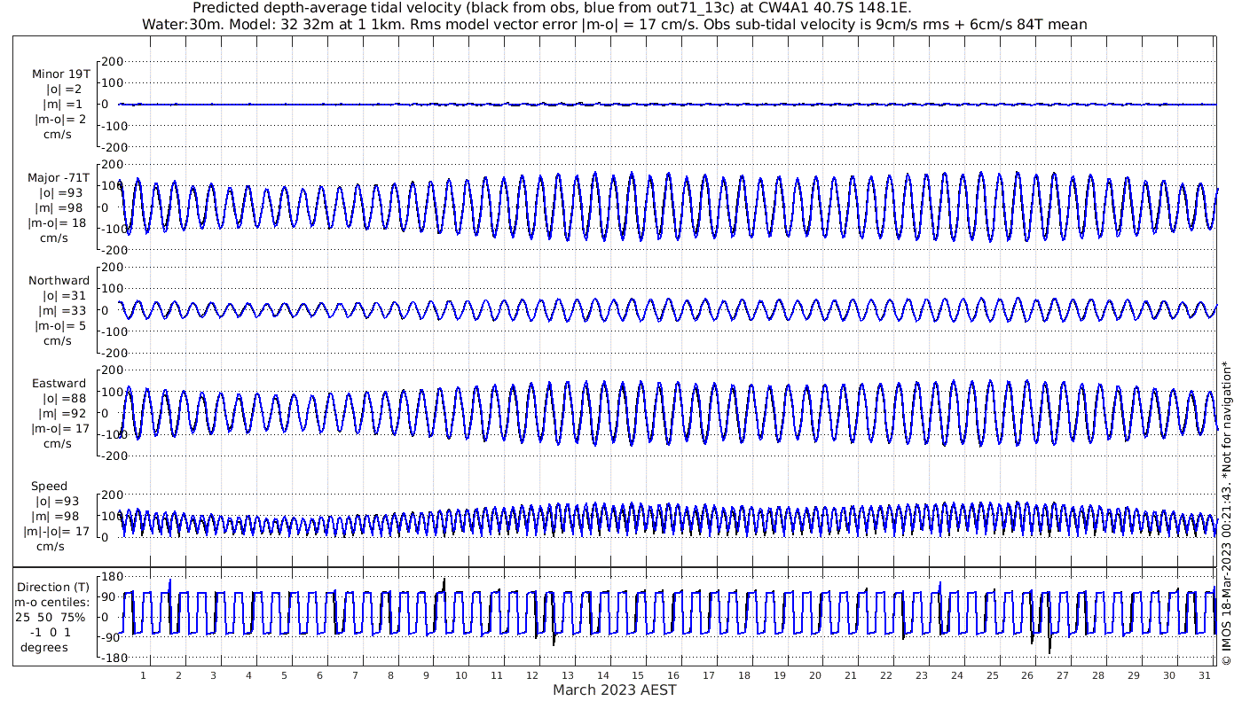The width and height of the screenshot is (1242, 709).
Task: Click the '|m-o| = 2' value in Minor panel
Action: (60, 119)
